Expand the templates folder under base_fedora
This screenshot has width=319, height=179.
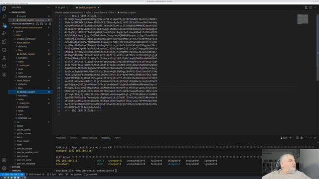pos(30,107)
